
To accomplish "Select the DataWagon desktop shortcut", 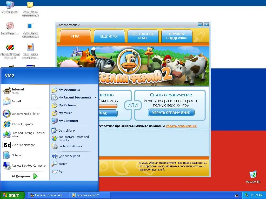I will tap(10, 28).
